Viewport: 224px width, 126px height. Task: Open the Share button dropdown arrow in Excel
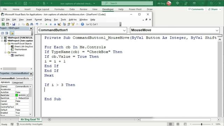(220, 9)
